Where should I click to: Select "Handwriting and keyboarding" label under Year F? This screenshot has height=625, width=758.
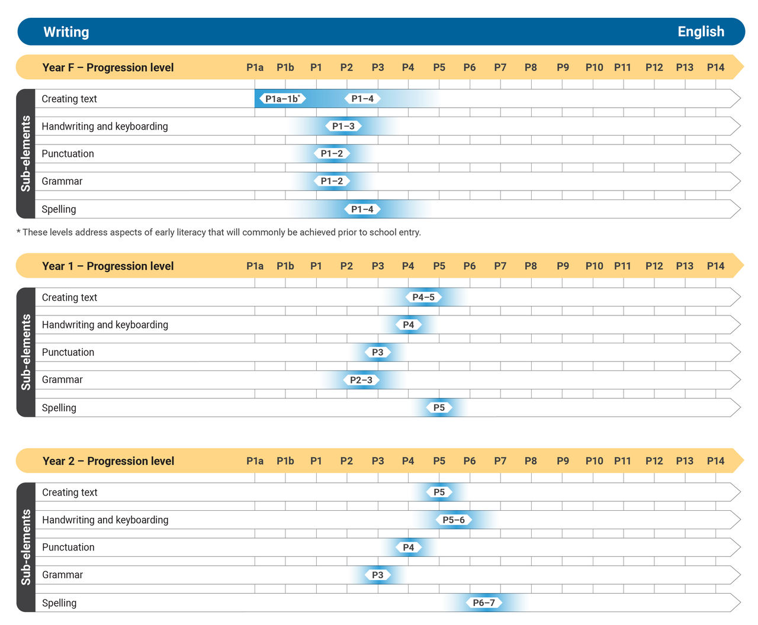coord(105,126)
